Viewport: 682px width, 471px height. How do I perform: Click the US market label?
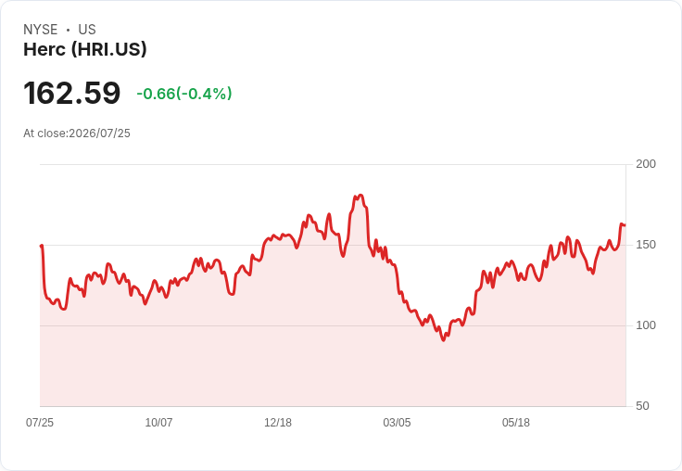pos(87,30)
